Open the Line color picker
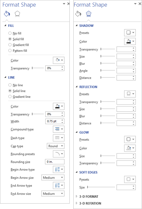 59,106
